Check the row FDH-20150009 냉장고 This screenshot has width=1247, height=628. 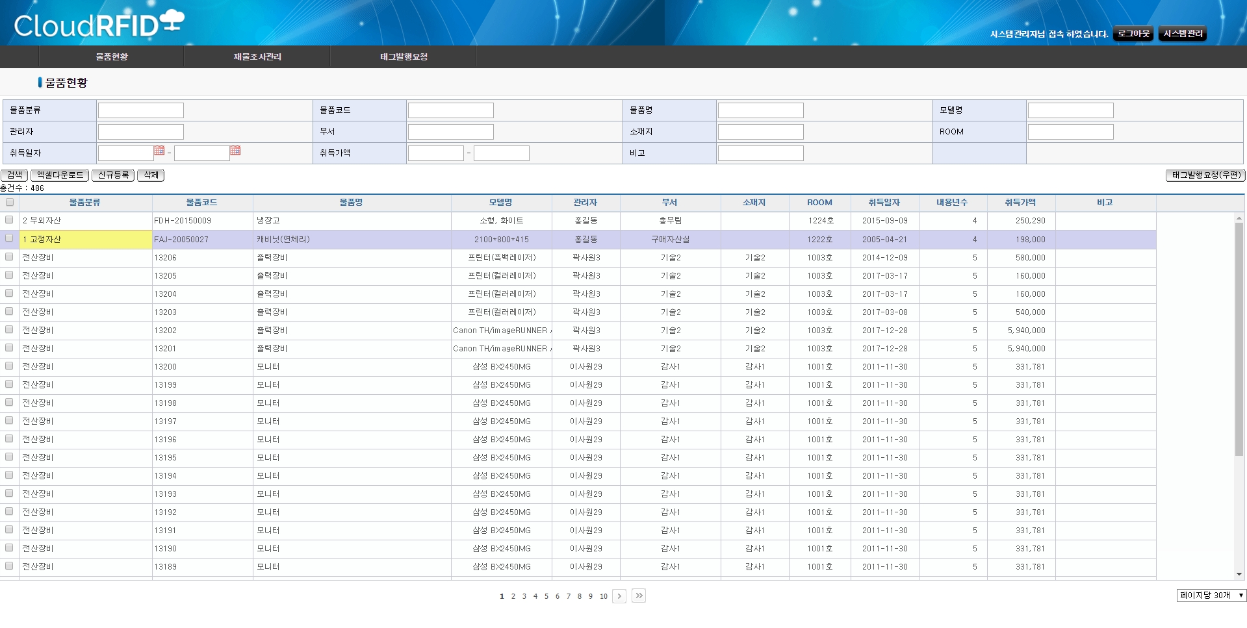[x=9, y=220]
